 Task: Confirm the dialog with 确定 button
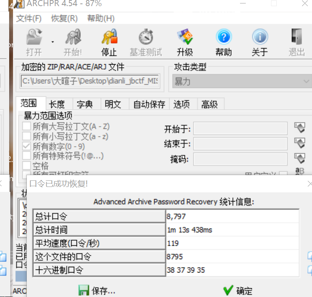click(x=238, y=291)
